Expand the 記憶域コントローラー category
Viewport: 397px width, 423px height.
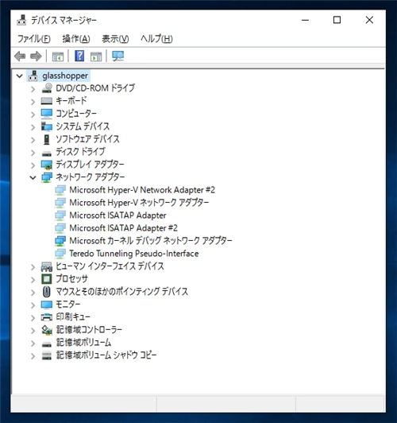coord(33,331)
